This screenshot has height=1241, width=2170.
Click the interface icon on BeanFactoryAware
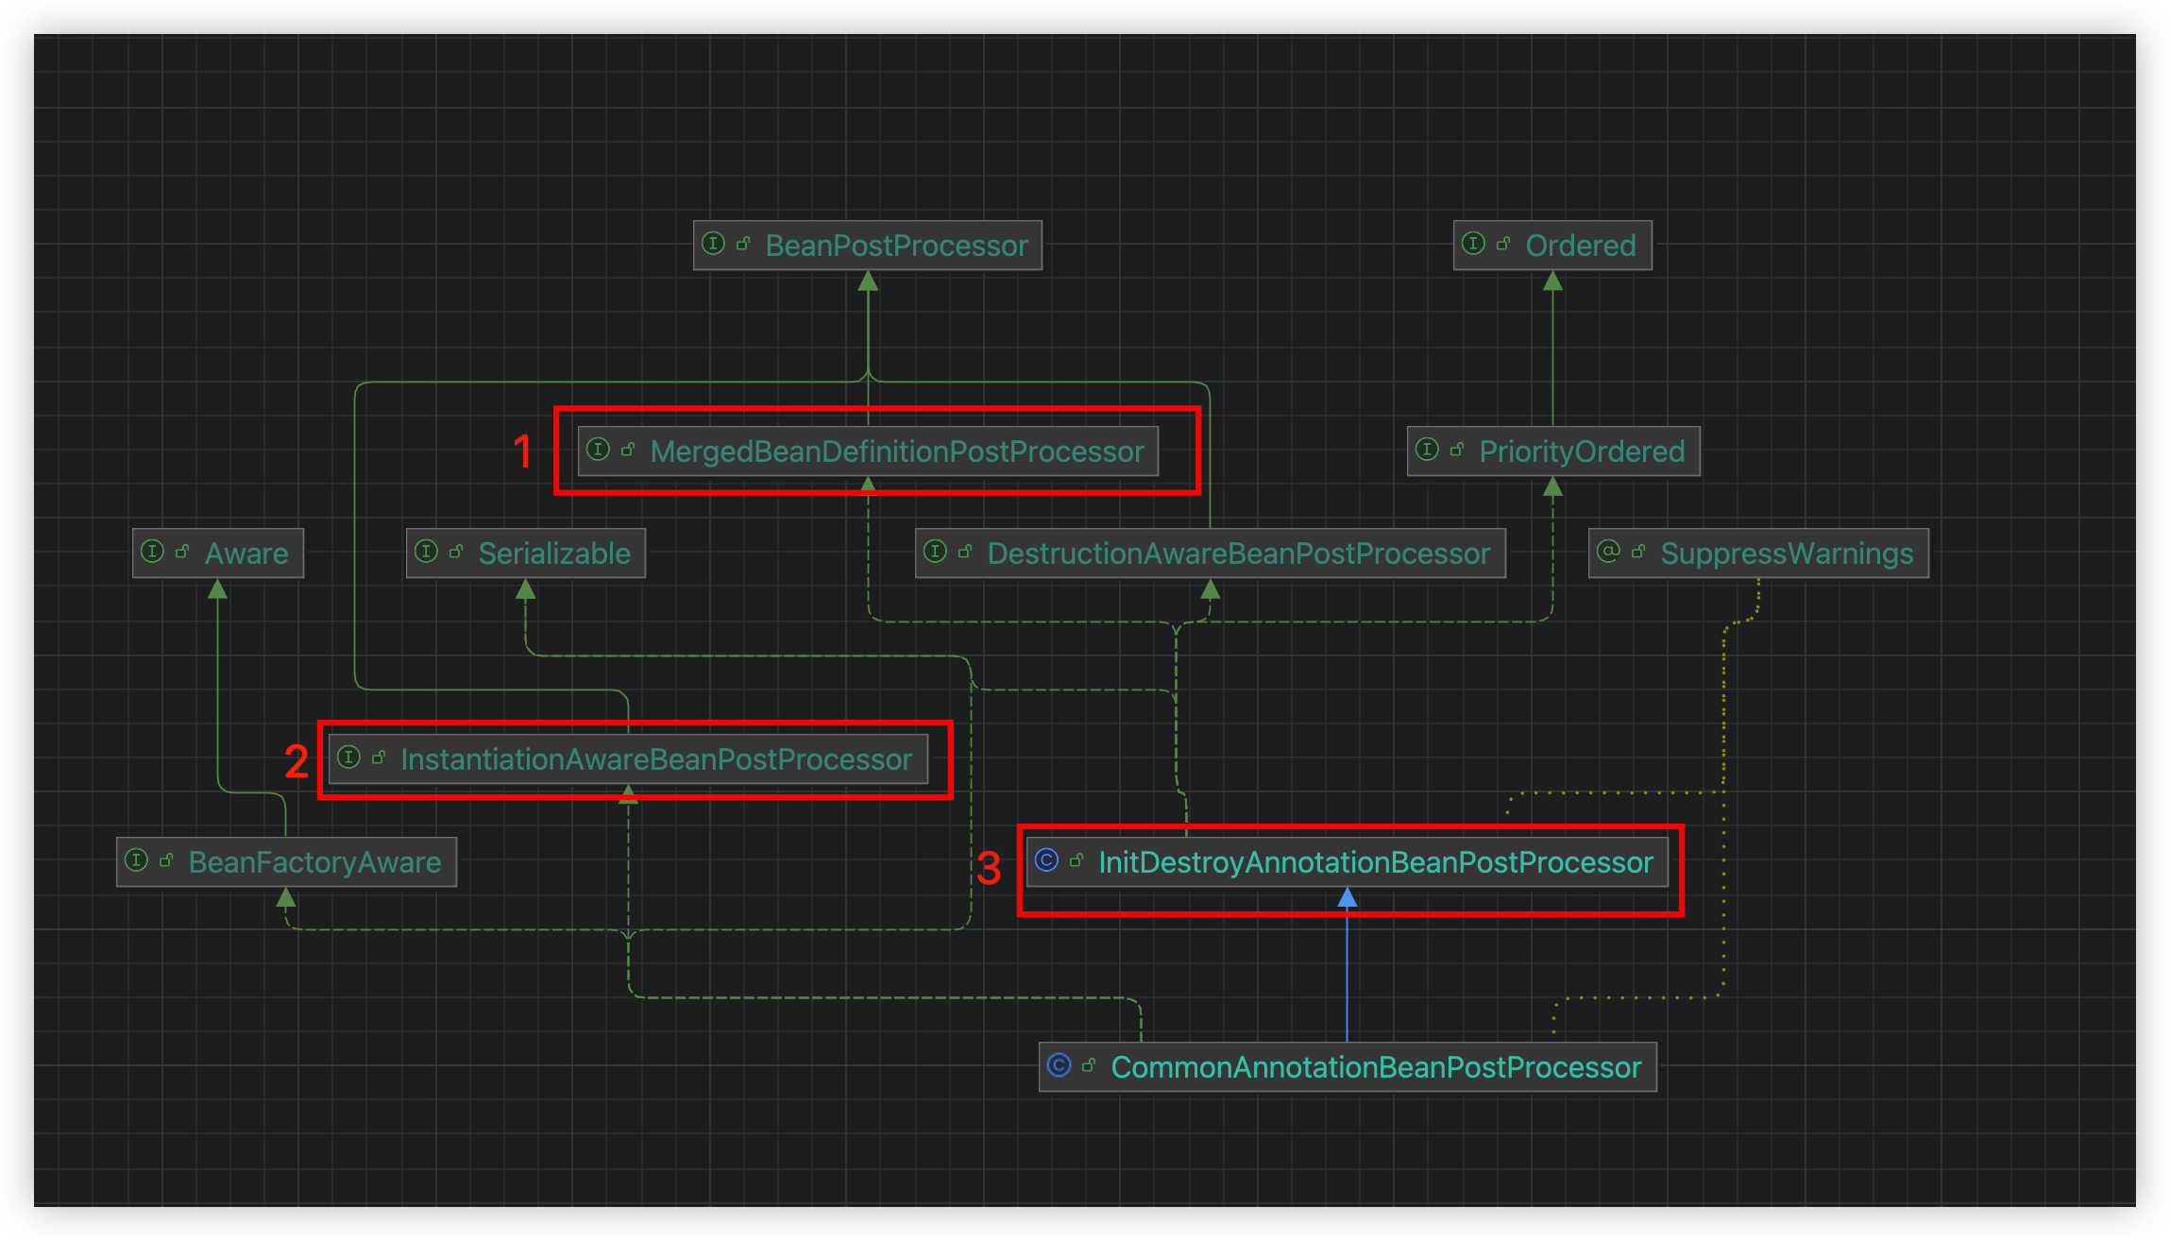point(137,860)
